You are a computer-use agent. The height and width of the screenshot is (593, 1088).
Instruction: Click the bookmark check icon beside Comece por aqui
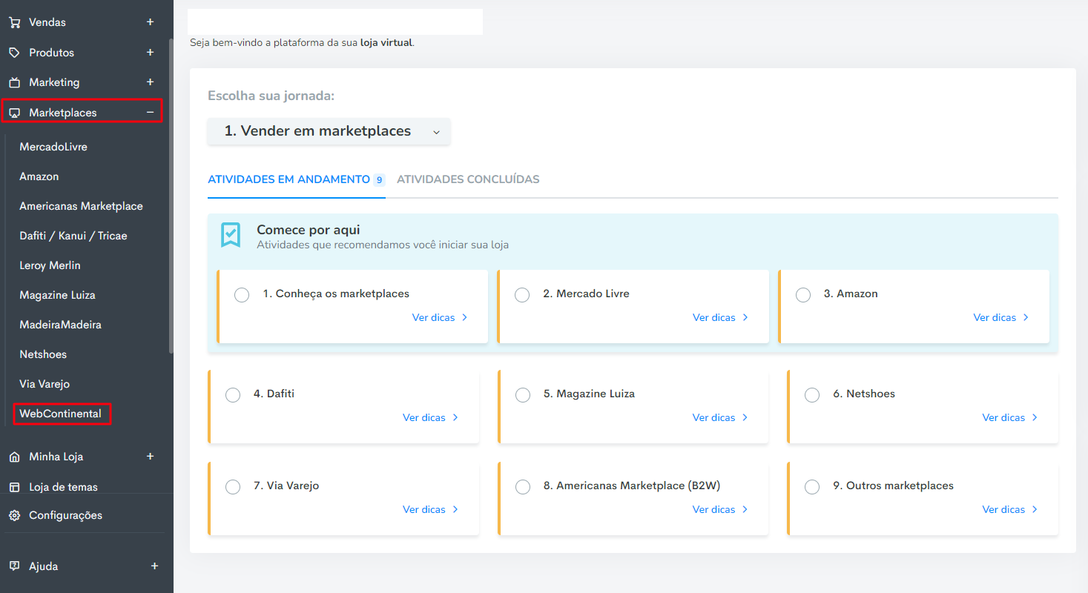click(231, 235)
